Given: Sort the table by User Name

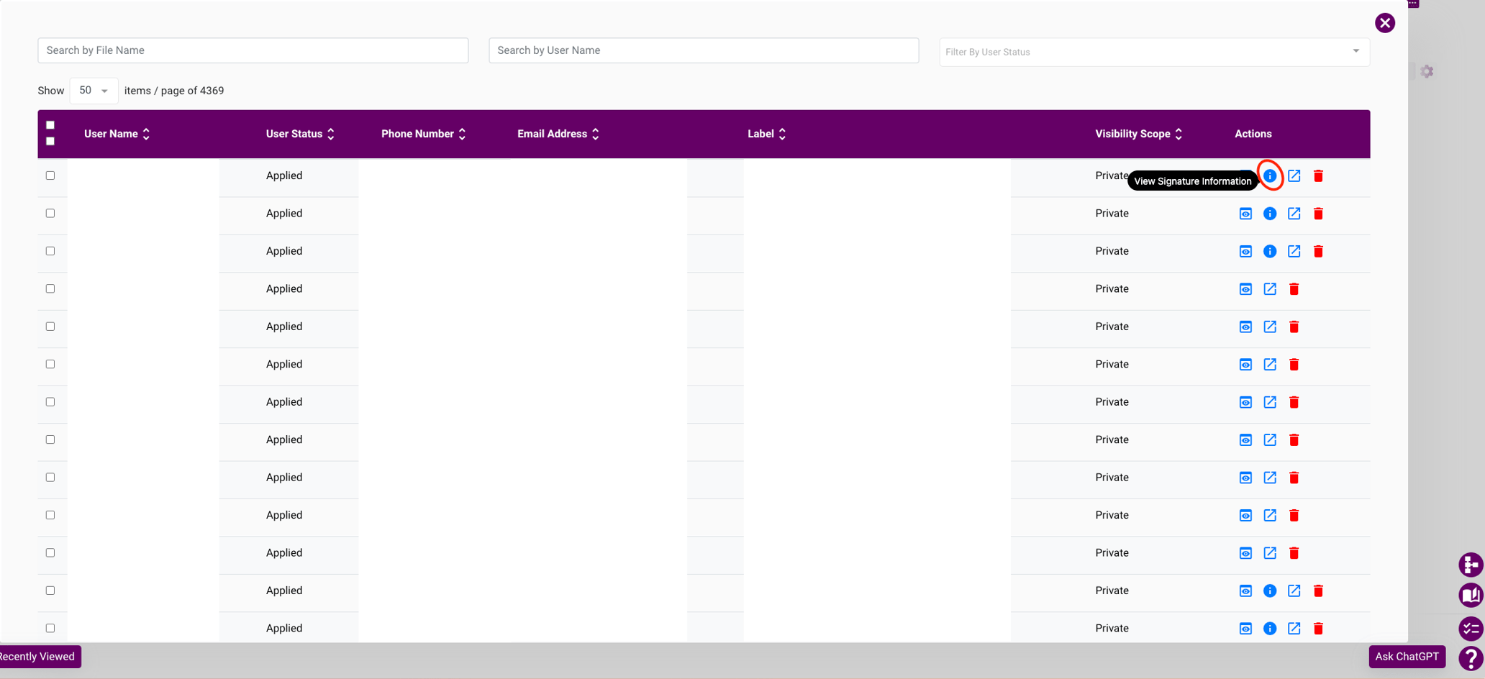Looking at the screenshot, I should coord(116,134).
